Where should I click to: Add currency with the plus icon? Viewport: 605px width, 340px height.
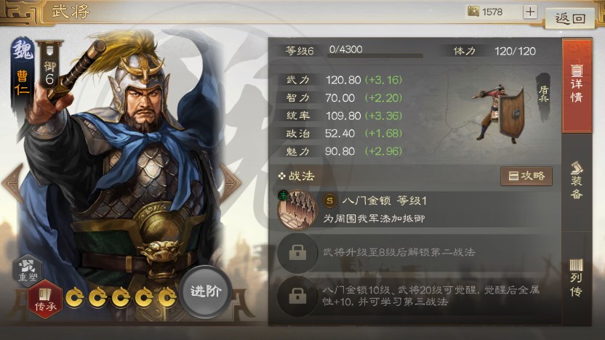tap(530, 12)
